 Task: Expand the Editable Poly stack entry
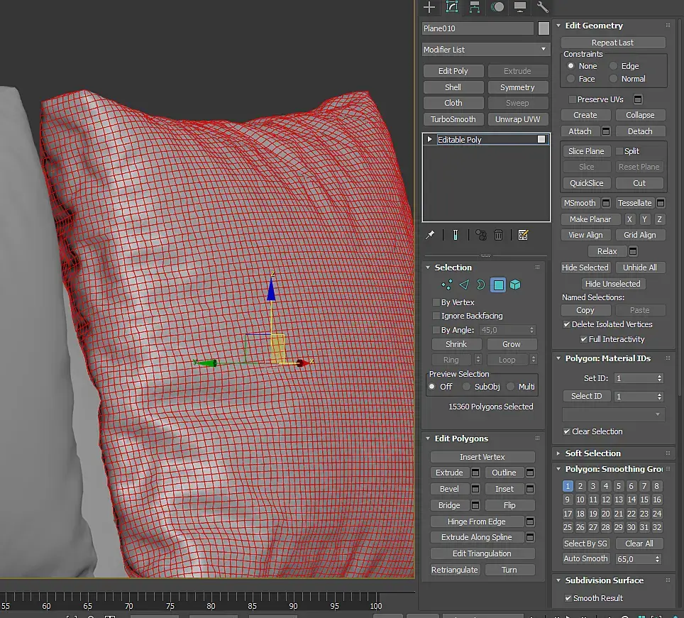click(430, 139)
